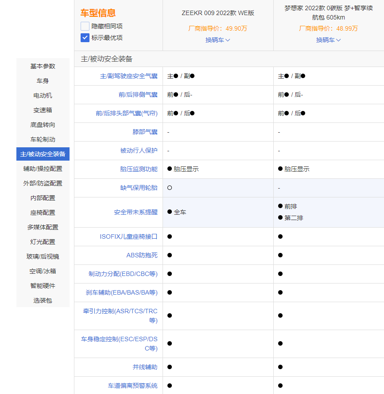Screen dimensions: 384x394
Task: Click the ABS防抱死 link
Action: (142, 255)
